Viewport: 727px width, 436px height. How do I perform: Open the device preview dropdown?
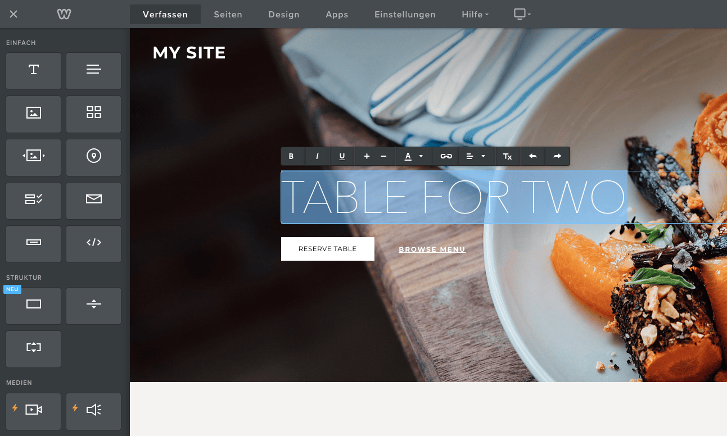(x=522, y=14)
